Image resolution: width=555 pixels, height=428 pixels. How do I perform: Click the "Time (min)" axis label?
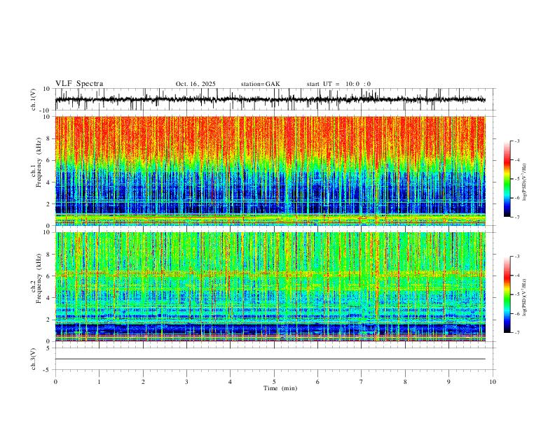pos(280,388)
